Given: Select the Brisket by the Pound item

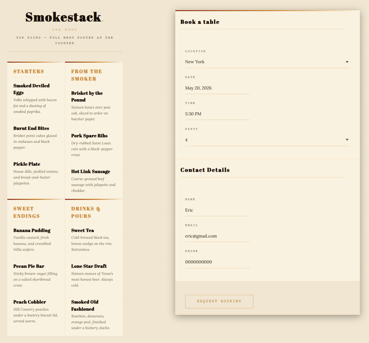Looking at the screenshot, I should 87,97.
